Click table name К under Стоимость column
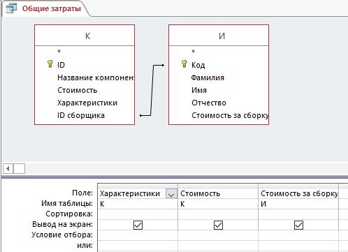The height and width of the screenshot is (252, 348). click(218, 204)
